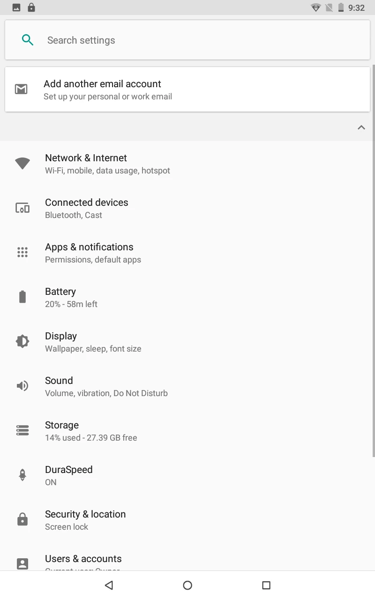This screenshot has width=375, height=600.
Task: Tap the Search settings input field
Action: pos(141,40)
